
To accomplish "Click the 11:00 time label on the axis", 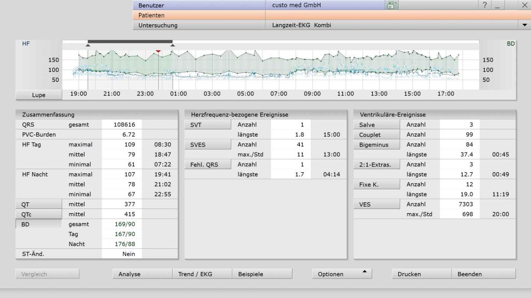I will tap(345, 94).
